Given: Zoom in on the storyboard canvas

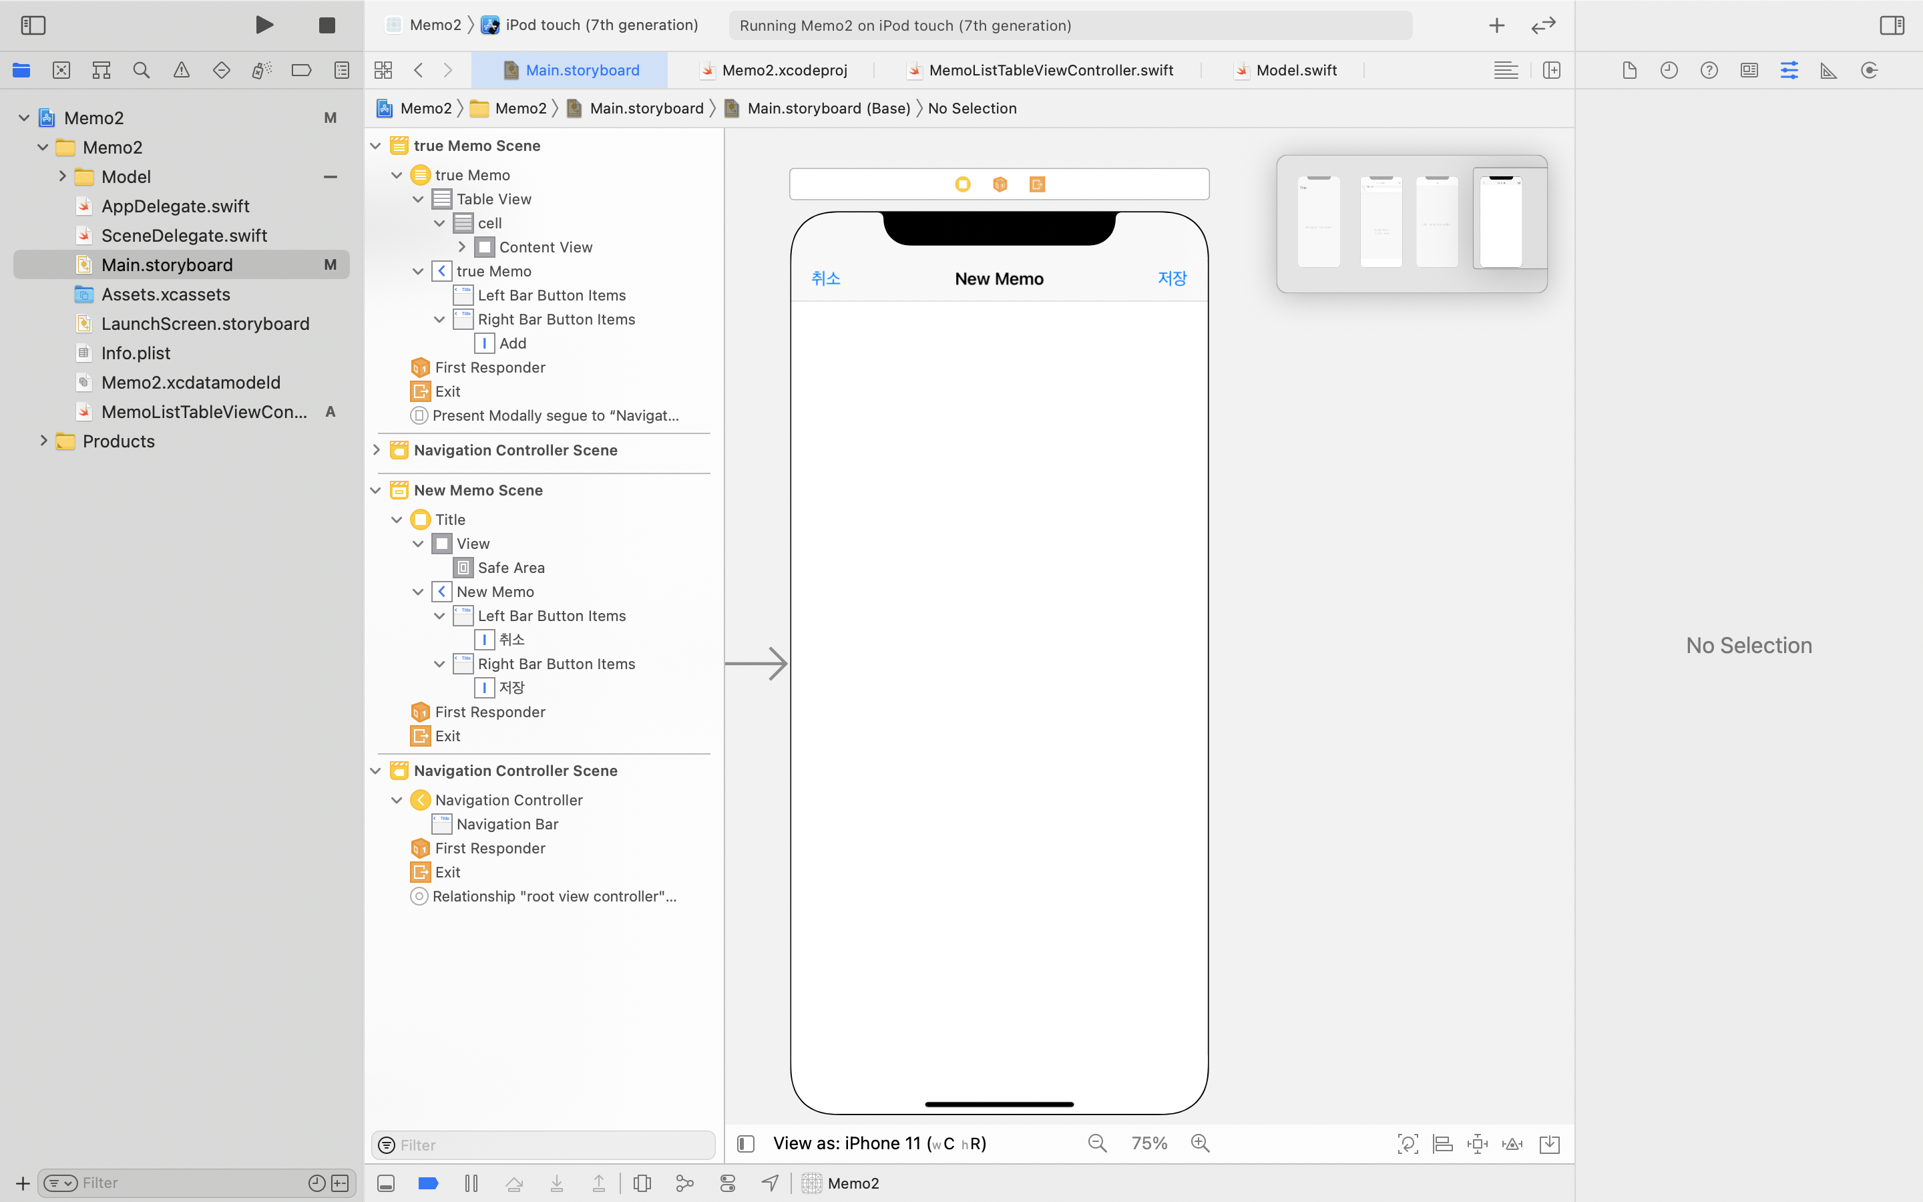Looking at the screenshot, I should (1200, 1143).
